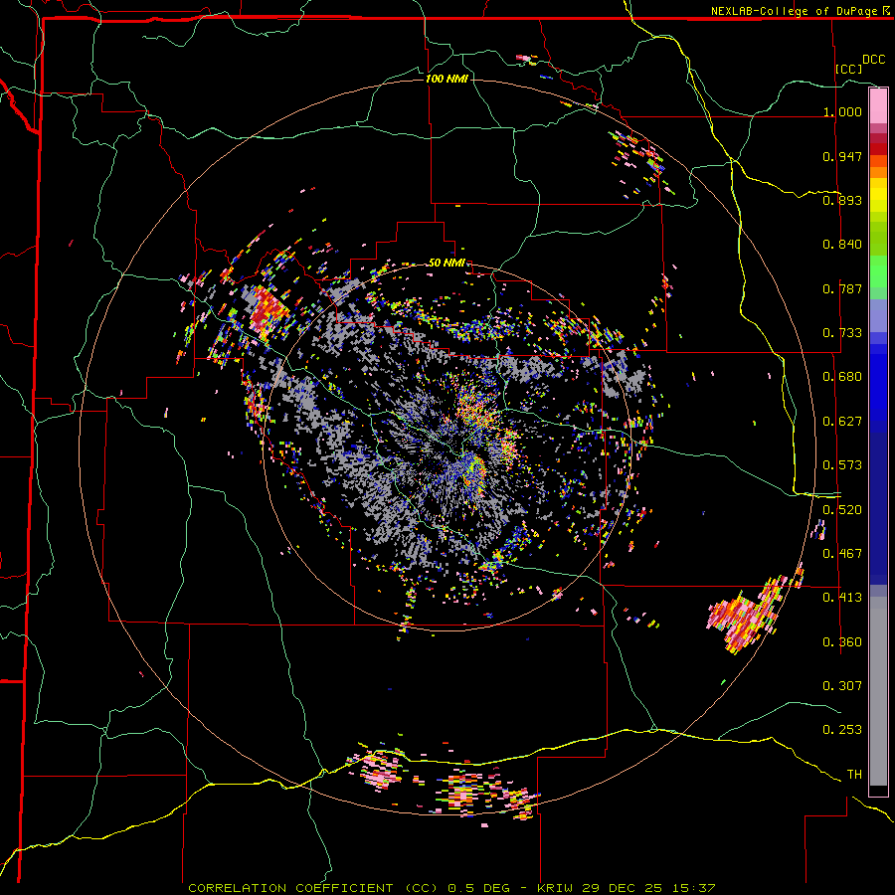Screen dimensions: 895x895
Task: Click the 100 NMI range ring label
Action: point(447,79)
